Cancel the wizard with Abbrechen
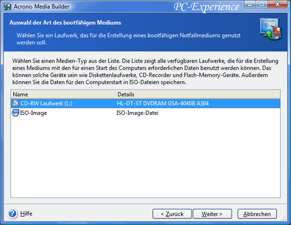 (257, 214)
